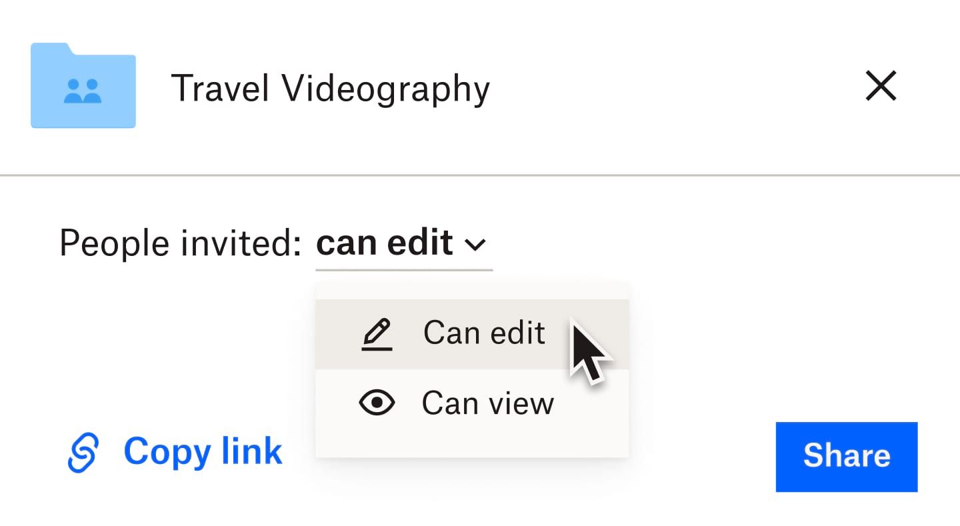Click the blue shared folder icon
Viewport: 960px width, 526px height.
point(83,85)
